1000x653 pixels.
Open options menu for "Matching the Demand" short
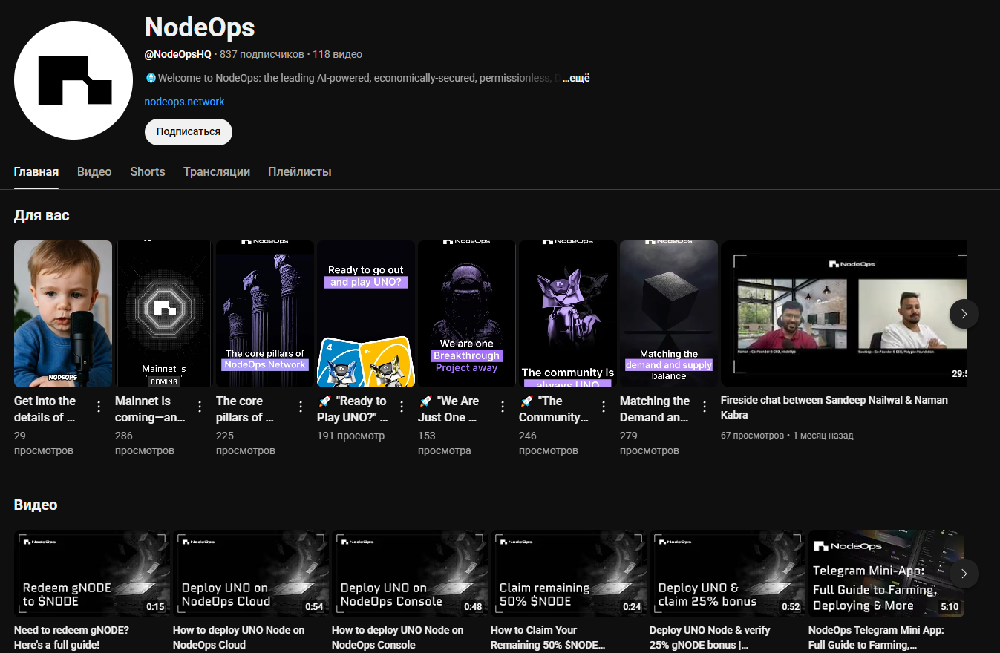(705, 407)
